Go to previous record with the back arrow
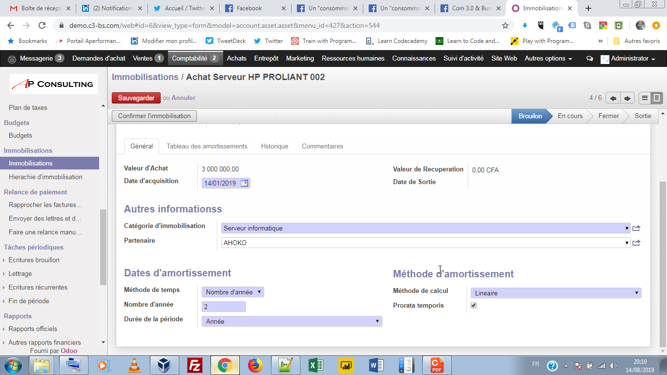The image size is (667, 375). 613,98
